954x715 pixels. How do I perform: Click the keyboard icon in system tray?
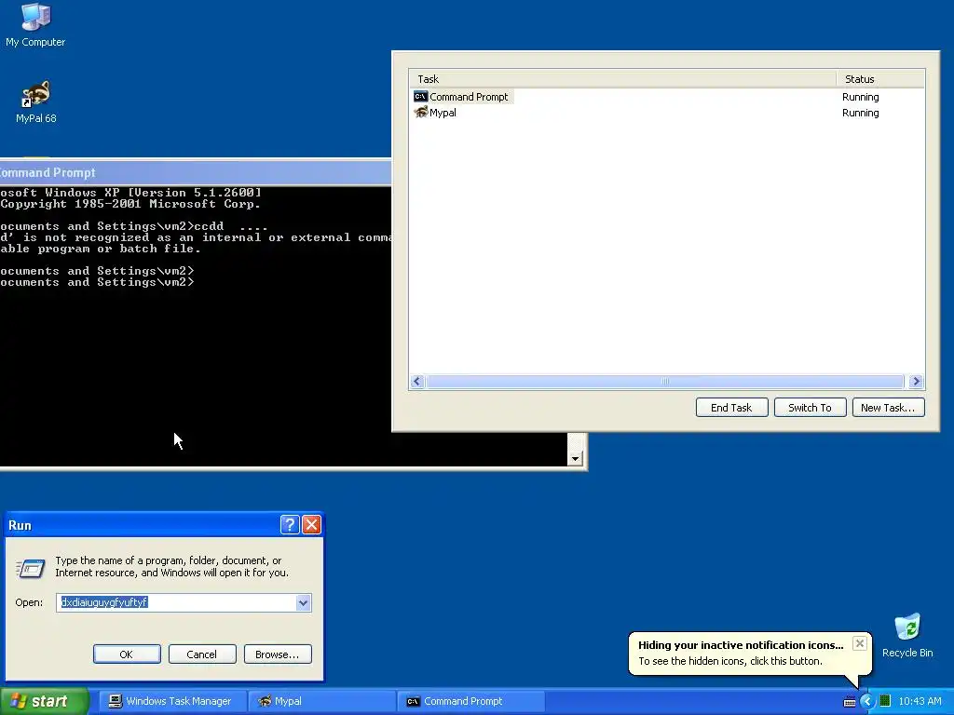(x=850, y=702)
